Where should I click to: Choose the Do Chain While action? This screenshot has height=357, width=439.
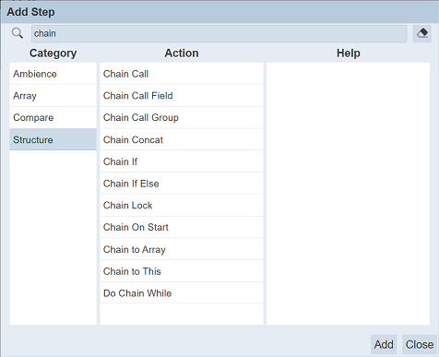click(x=182, y=293)
